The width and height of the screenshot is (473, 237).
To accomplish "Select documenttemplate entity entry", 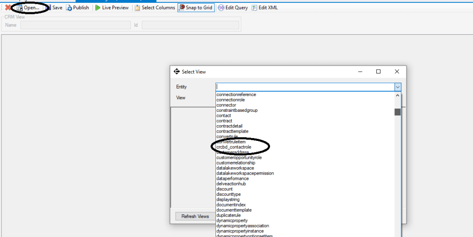I will click(235, 210).
